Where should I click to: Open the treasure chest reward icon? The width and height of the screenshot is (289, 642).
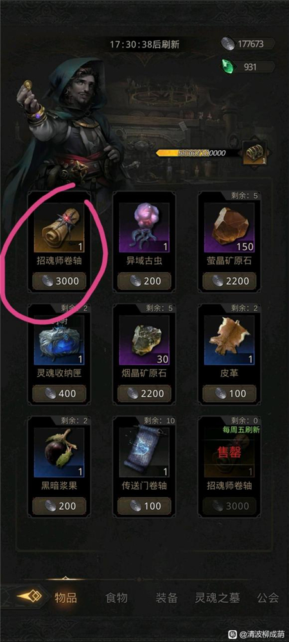coord(254,153)
